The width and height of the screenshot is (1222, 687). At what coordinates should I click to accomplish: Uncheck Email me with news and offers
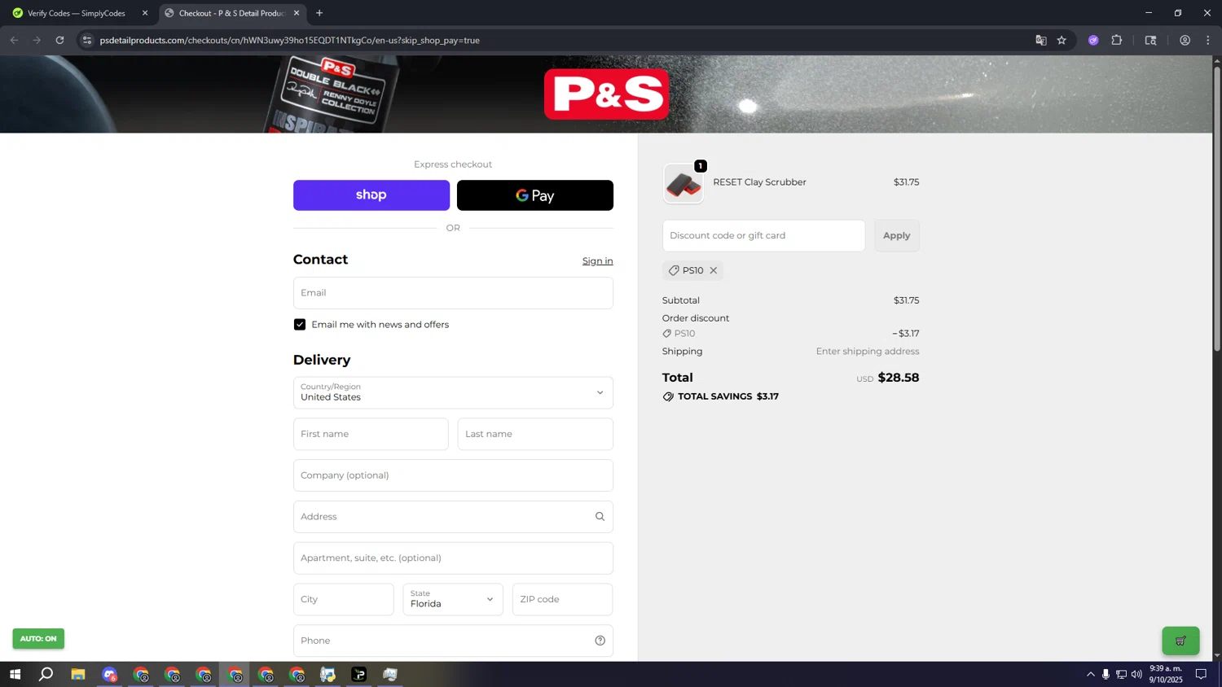point(300,324)
